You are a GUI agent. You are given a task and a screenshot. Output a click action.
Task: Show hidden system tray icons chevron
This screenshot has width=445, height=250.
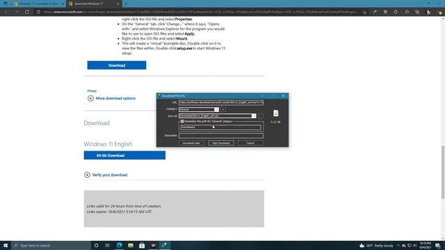coord(398,245)
